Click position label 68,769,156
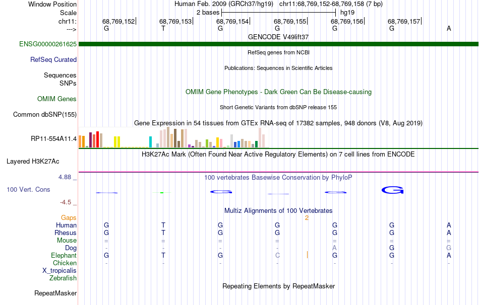The height and width of the screenshot is (305, 479). (x=347, y=21)
